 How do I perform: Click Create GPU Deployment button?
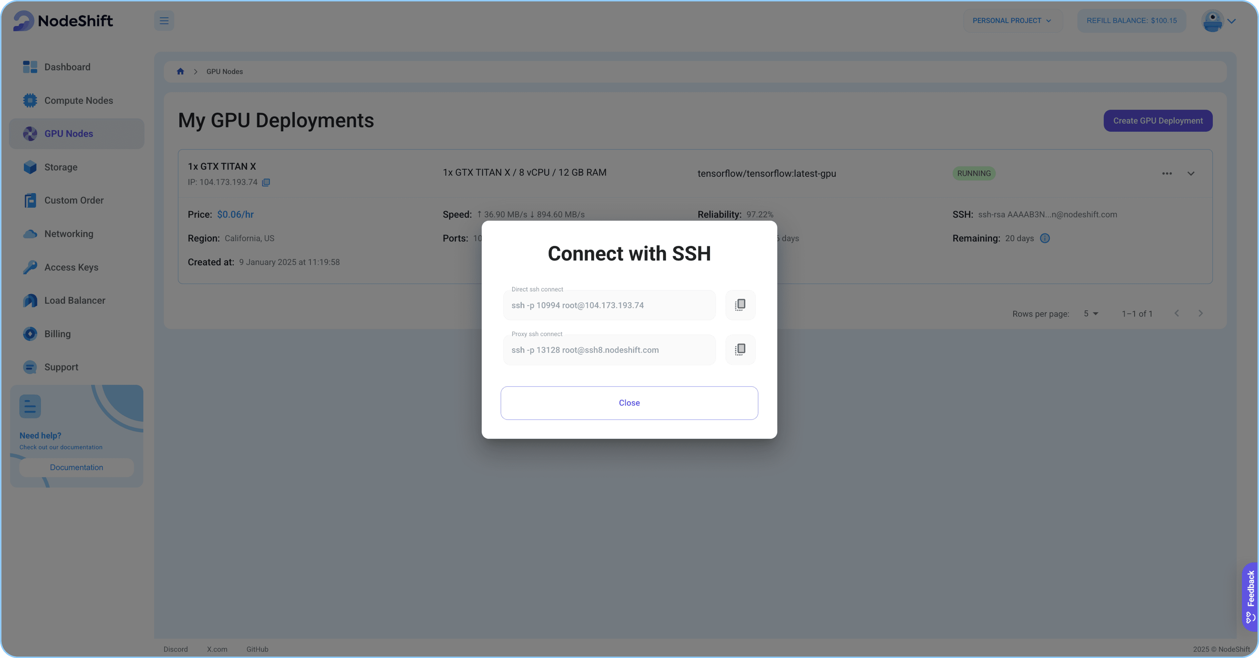click(1157, 121)
